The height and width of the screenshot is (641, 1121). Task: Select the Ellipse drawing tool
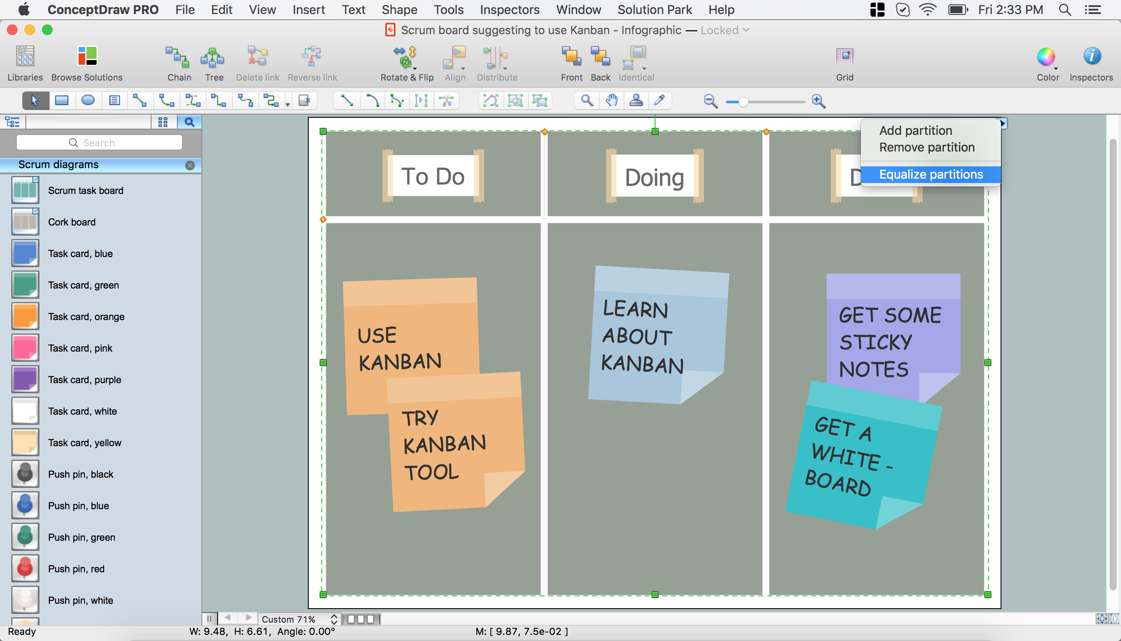pos(88,101)
